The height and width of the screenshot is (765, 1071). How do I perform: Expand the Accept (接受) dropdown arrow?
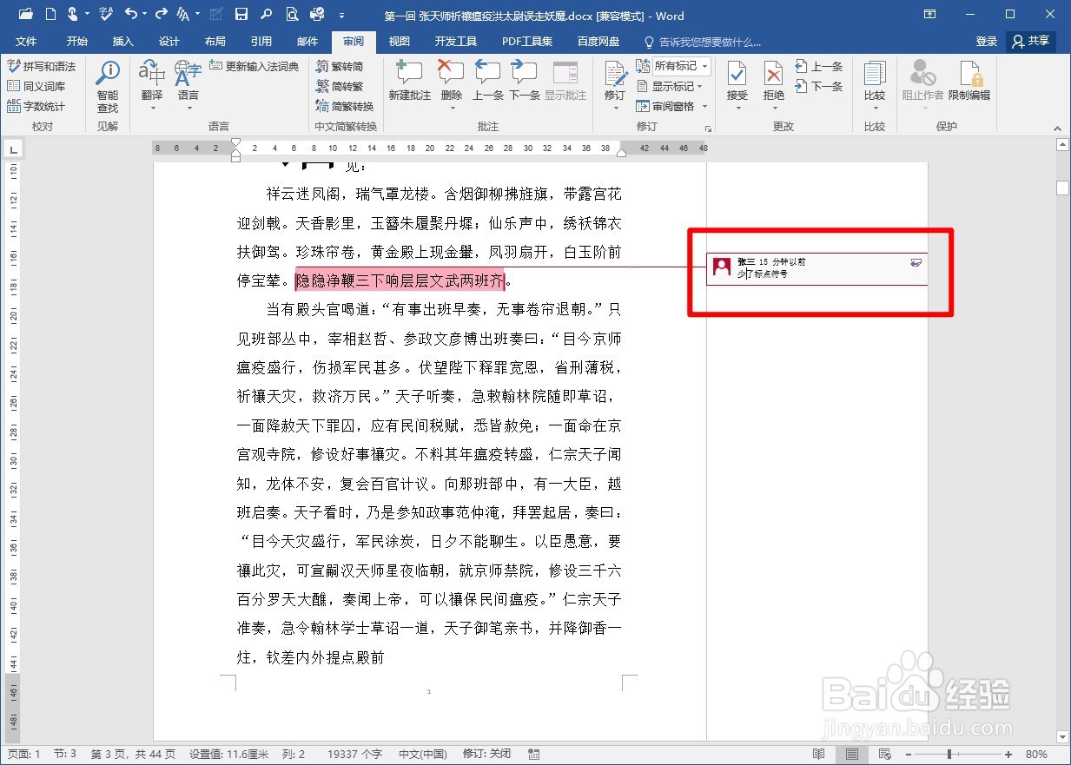point(737,109)
